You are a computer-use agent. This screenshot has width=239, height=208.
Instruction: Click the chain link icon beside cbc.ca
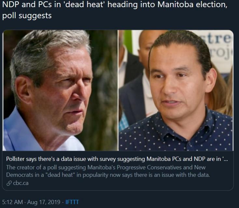tap(9, 183)
